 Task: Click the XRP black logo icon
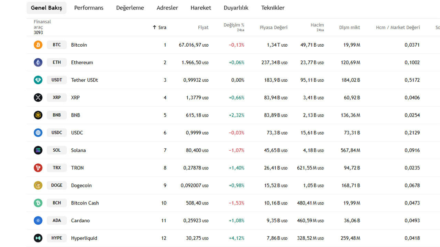click(38, 97)
